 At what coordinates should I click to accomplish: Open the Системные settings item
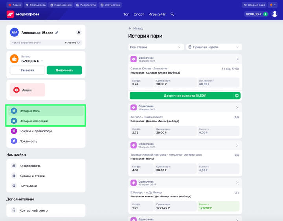tap(46, 186)
